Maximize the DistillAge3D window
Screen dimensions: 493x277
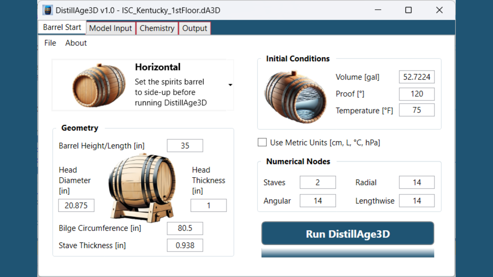[408, 10]
